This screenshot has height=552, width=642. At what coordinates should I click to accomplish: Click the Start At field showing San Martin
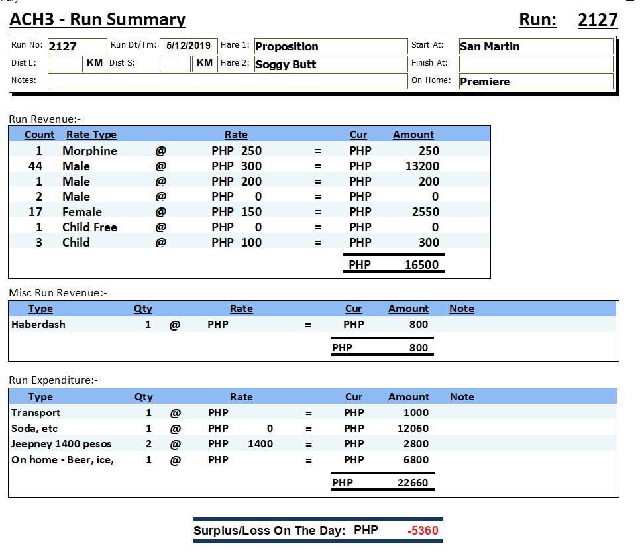click(535, 46)
